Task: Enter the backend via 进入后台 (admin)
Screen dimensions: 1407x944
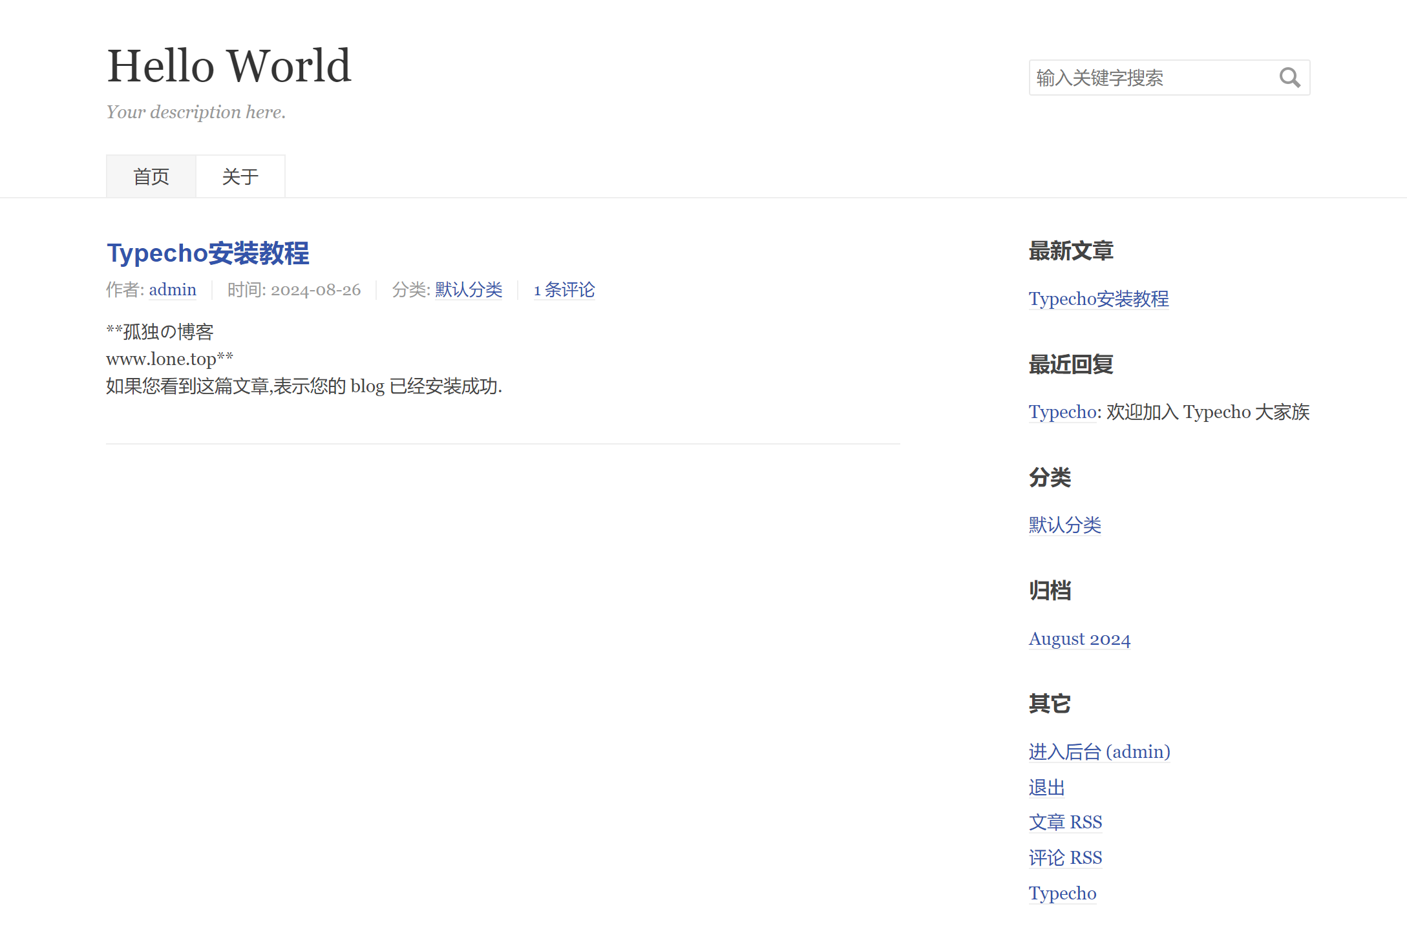Action: 1099,752
